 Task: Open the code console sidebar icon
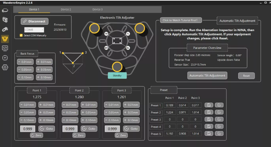pyautogui.click(x=5, y=48)
